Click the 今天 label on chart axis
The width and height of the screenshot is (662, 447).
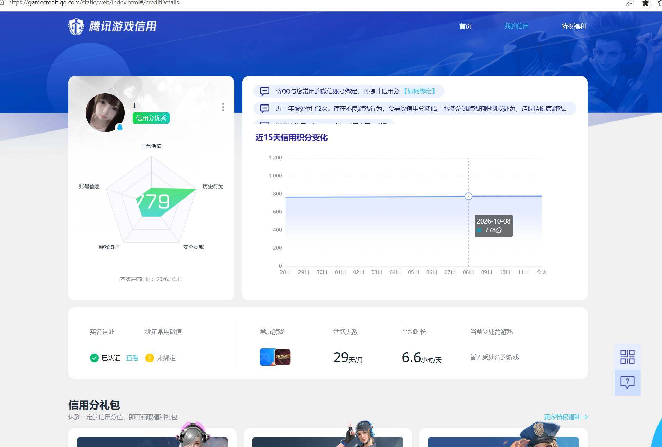[x=542, y=272]
